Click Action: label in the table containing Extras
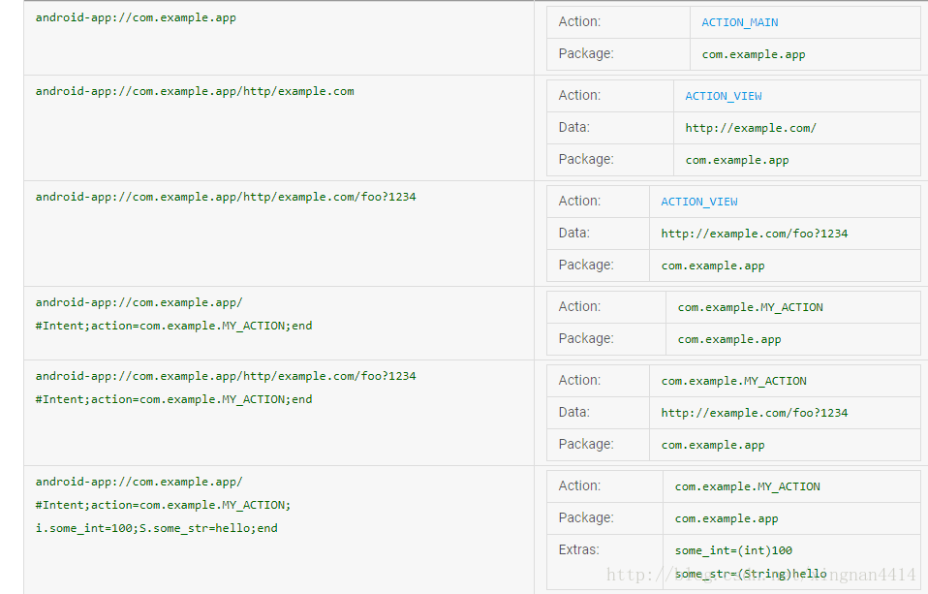The height and width of the screenshot is (594, 928). pos(579,485)
